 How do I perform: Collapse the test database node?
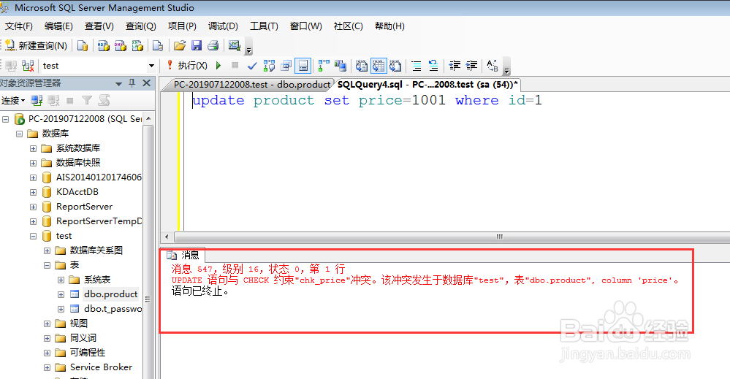(x=33, y=236)
